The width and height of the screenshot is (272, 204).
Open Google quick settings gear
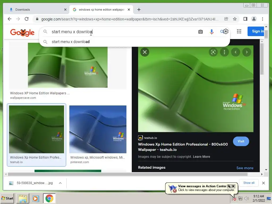[226, 31]
